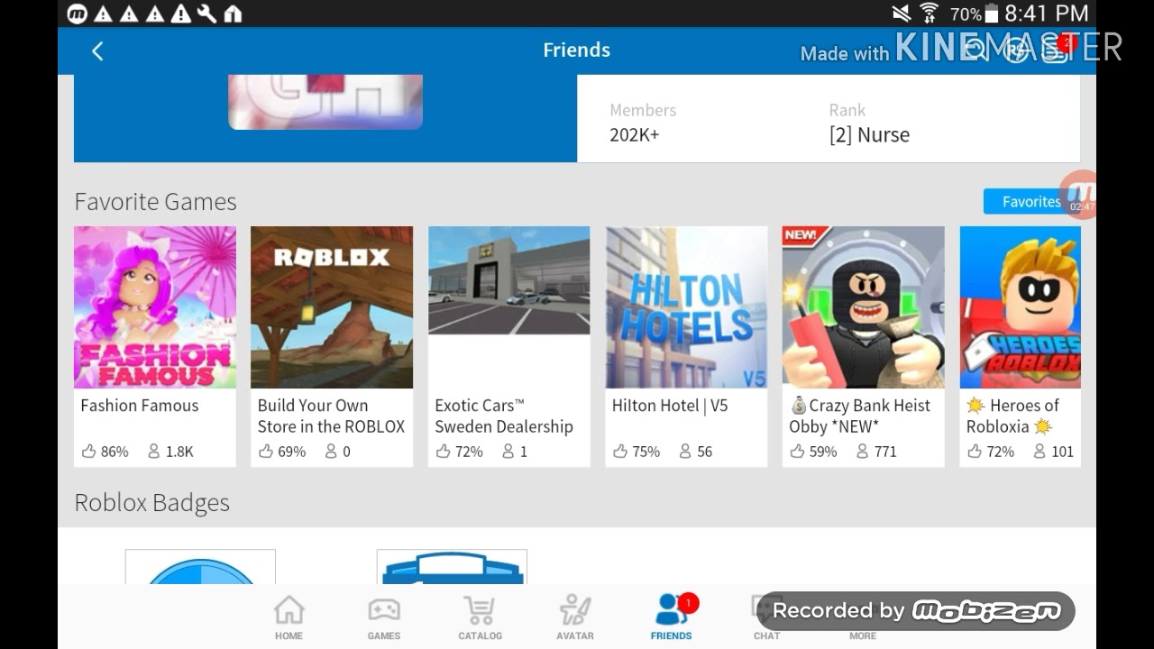The image size is (1154, 649).
Task: Open the Catalog cart icon
Action: 480,617
